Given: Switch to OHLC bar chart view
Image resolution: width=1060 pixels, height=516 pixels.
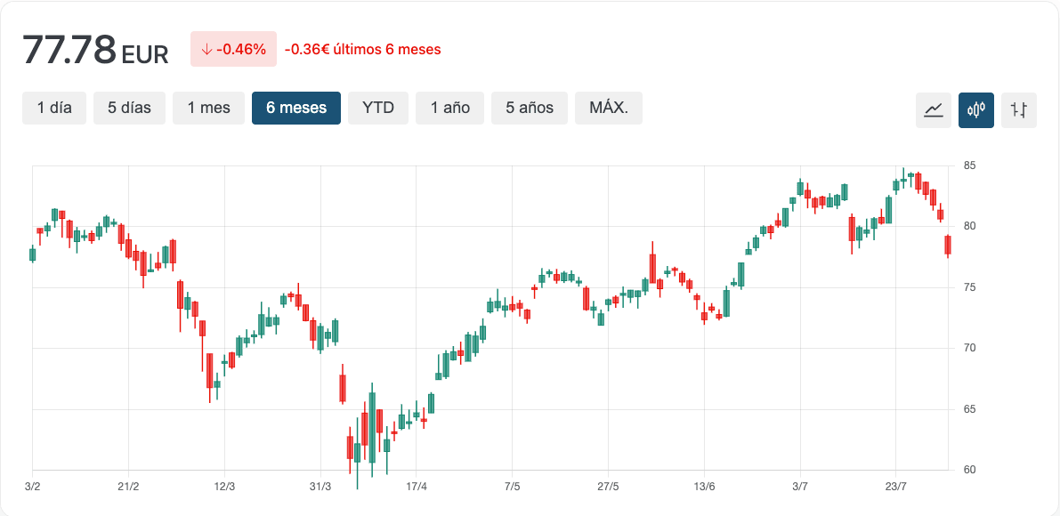Looking at the screenshot, I should click(x=1019, y=110).
